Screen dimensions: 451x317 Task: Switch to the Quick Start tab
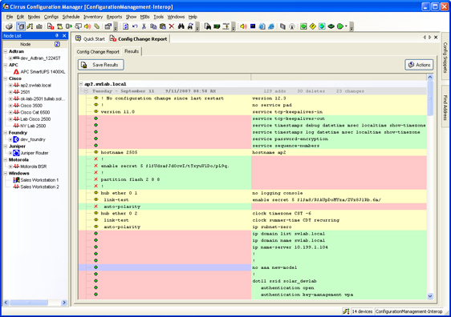[x=91, y=38]
